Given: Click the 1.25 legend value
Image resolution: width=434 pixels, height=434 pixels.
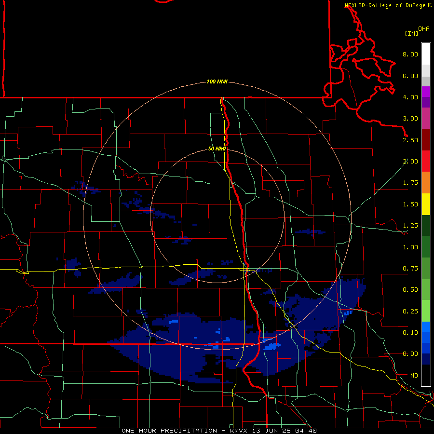Looking at the screenshot, I should click(x=410, y=226).
